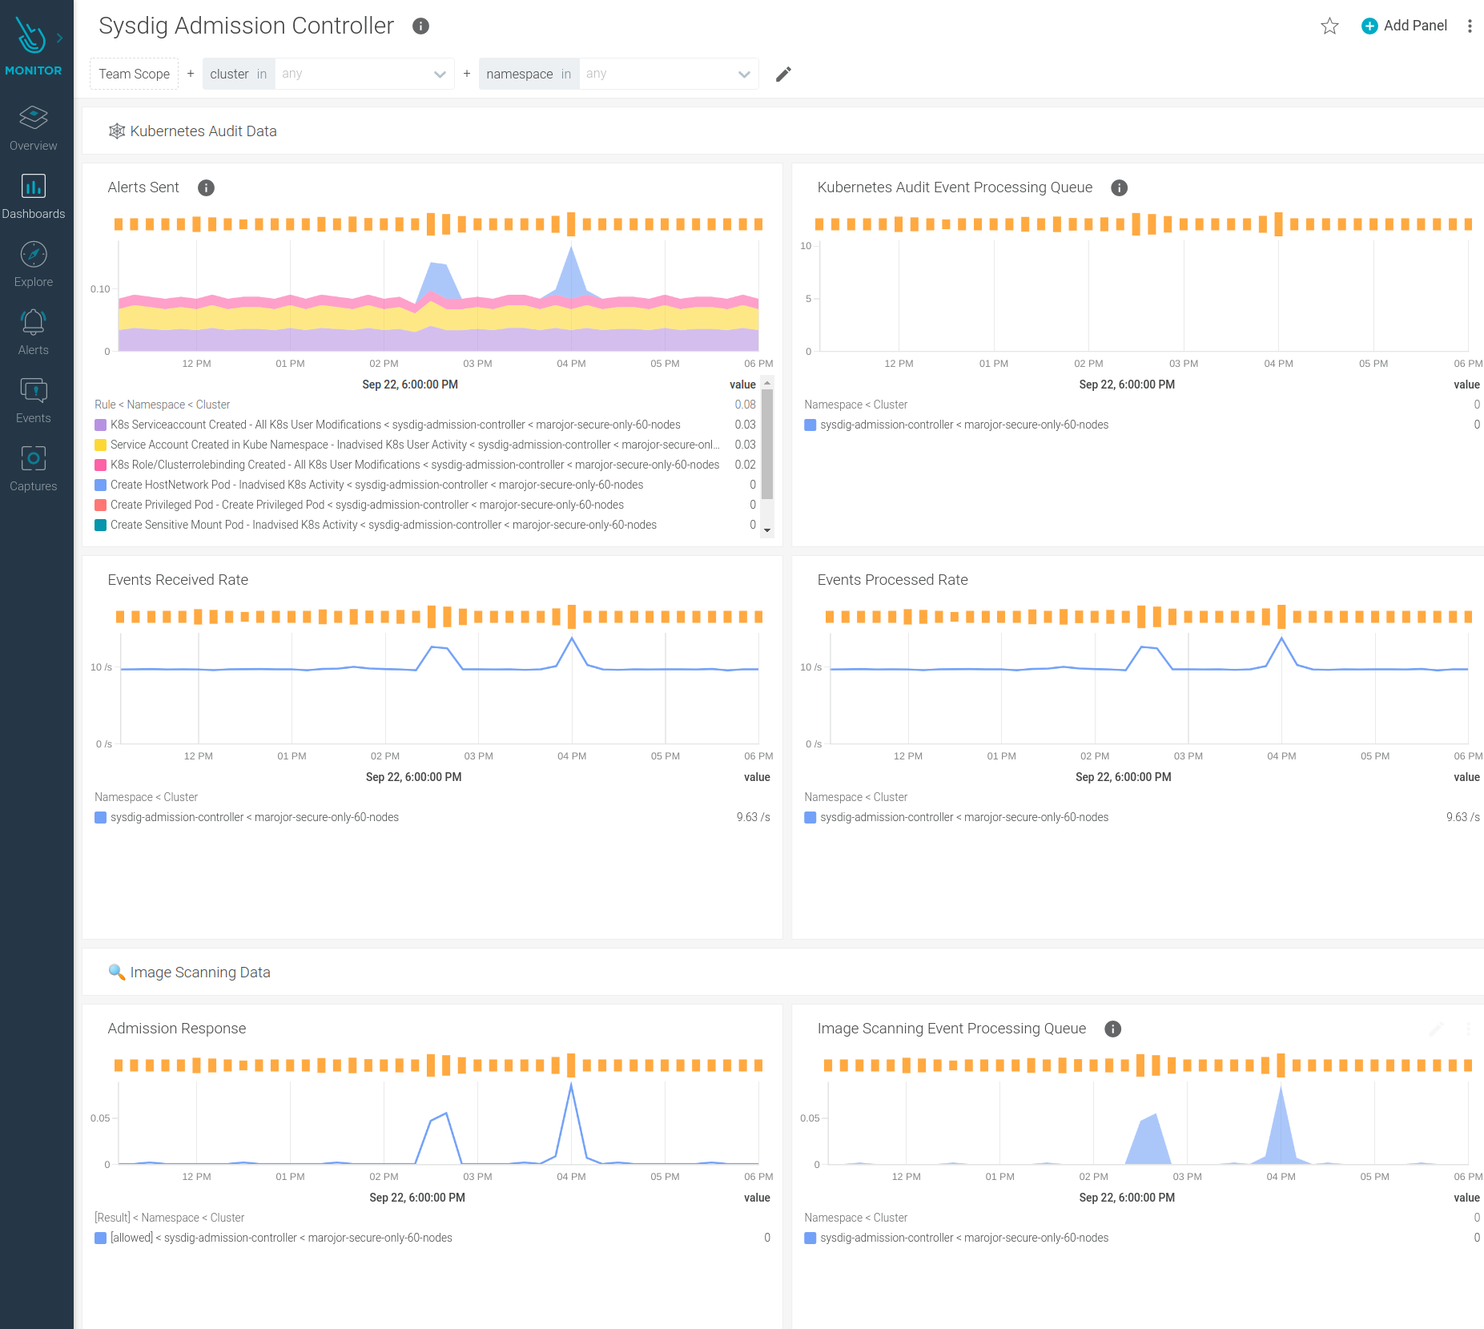The image size is (1484, 1329).
Task: Click the Alerts Sent legend scrollbar thumb
Action: tap(767, 445)
